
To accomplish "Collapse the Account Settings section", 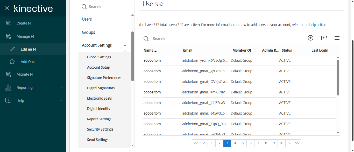I will coord(125,45).
